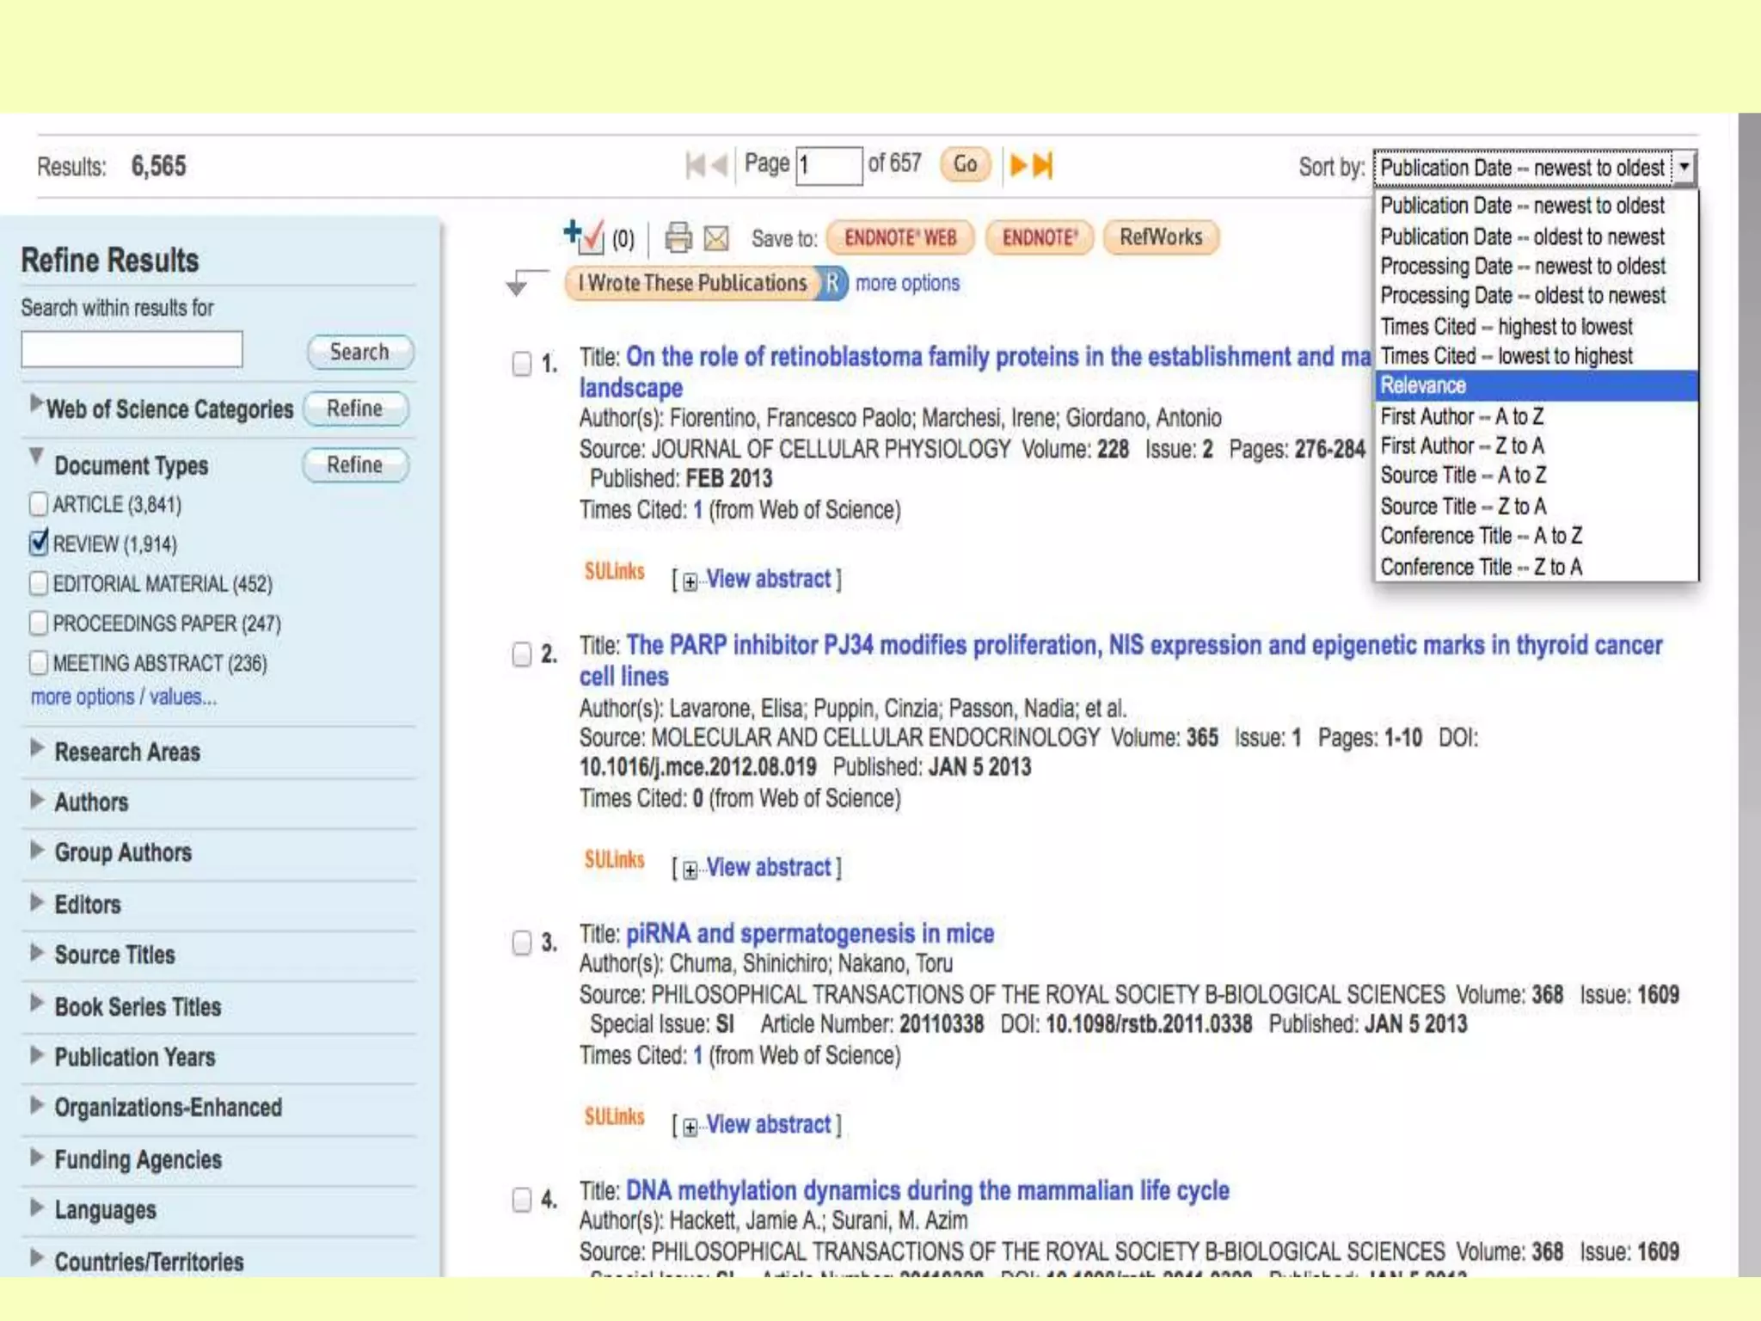Click the ResearcherID R icon
1761x1321 pixels.
[832, 283]
